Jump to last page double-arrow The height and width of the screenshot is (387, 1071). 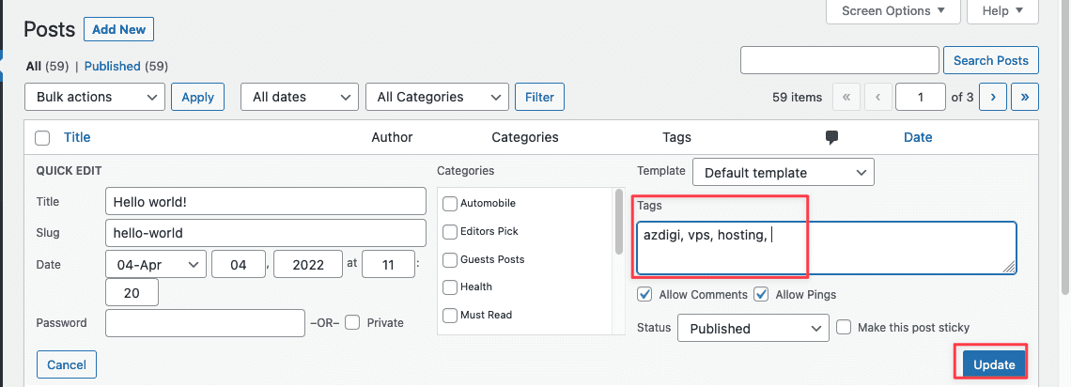point(1024,97)
